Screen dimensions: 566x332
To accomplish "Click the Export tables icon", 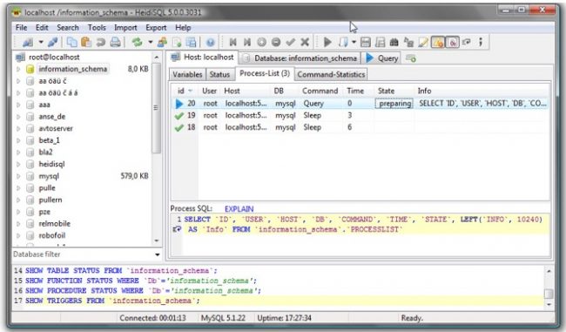I will point(191,43).
